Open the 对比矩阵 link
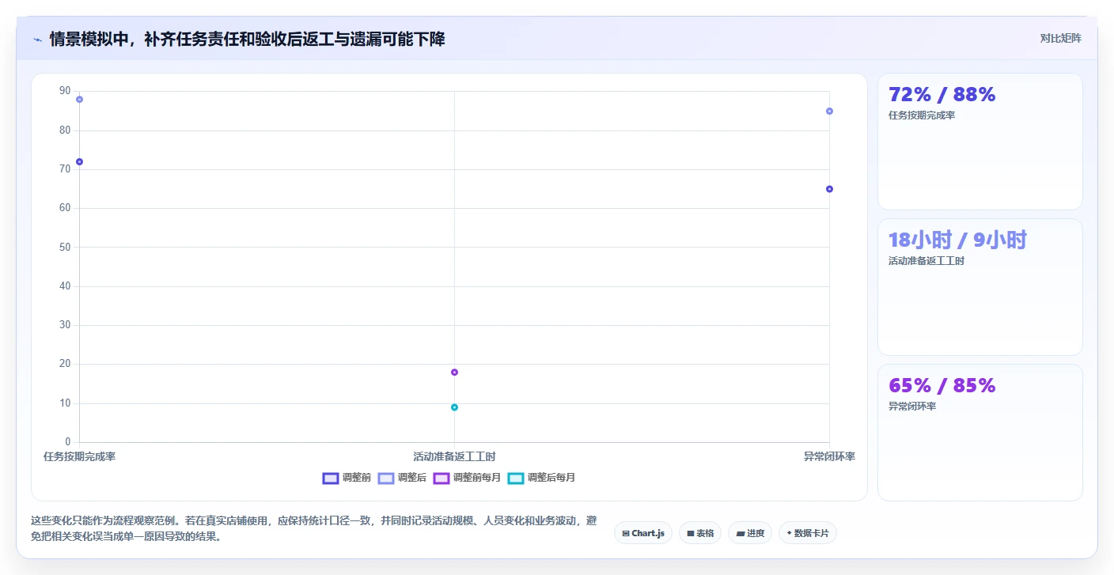Screen dimensions: 1114x575 [1060, 38]
